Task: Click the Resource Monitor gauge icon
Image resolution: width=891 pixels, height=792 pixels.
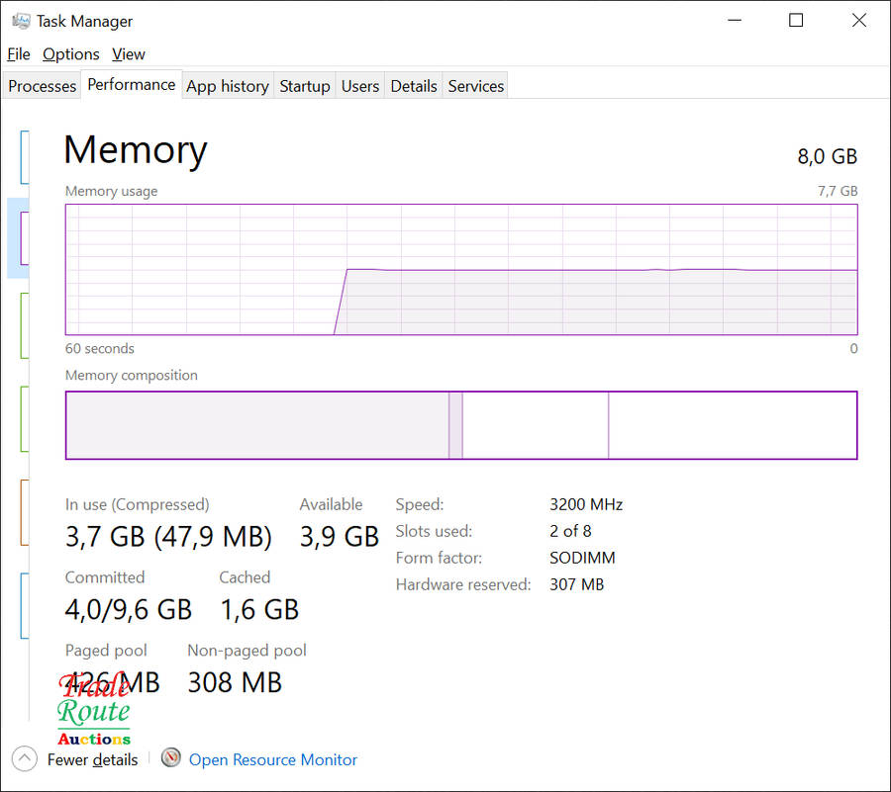Action: pos(171,758)
